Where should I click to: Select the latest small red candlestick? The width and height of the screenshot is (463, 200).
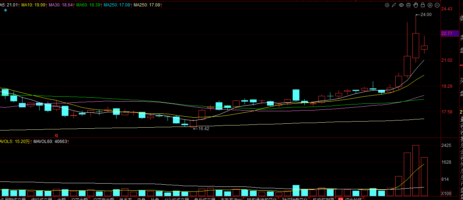(424, 47)
